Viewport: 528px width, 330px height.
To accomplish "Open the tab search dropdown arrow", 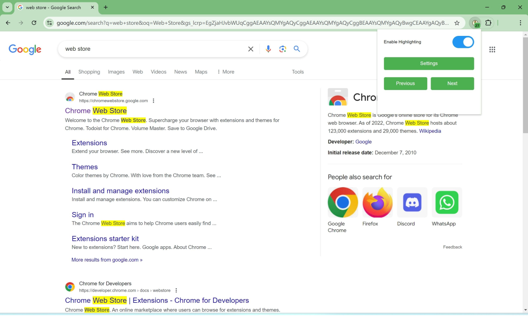I will [7, 7].
